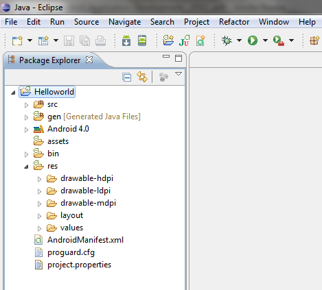Screen dimensions: 322x290
Task: Click the New Android JUnit Test icon
Action: 185,40
